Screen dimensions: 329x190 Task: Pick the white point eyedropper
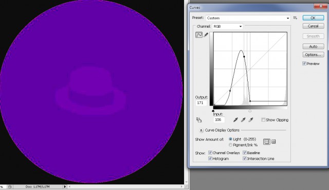(251, 120)
